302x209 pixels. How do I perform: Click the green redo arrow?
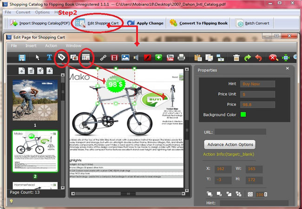248,58
